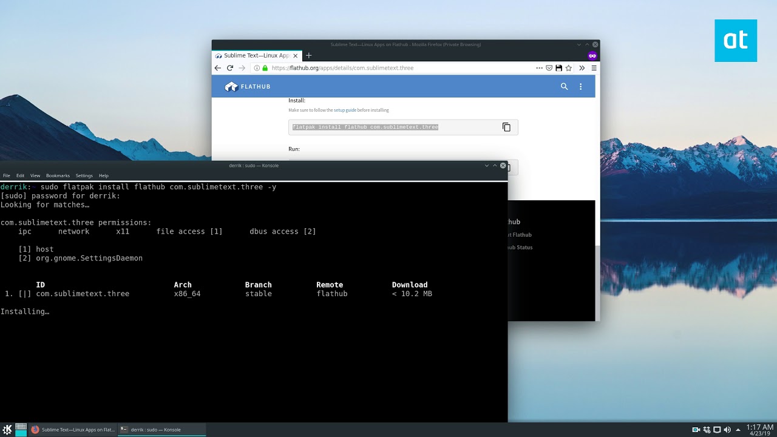Click the display tray icon

[717, 430]
